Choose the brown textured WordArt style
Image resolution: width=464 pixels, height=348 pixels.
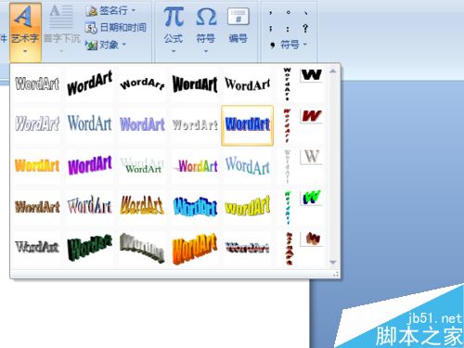tap(37, 207)
